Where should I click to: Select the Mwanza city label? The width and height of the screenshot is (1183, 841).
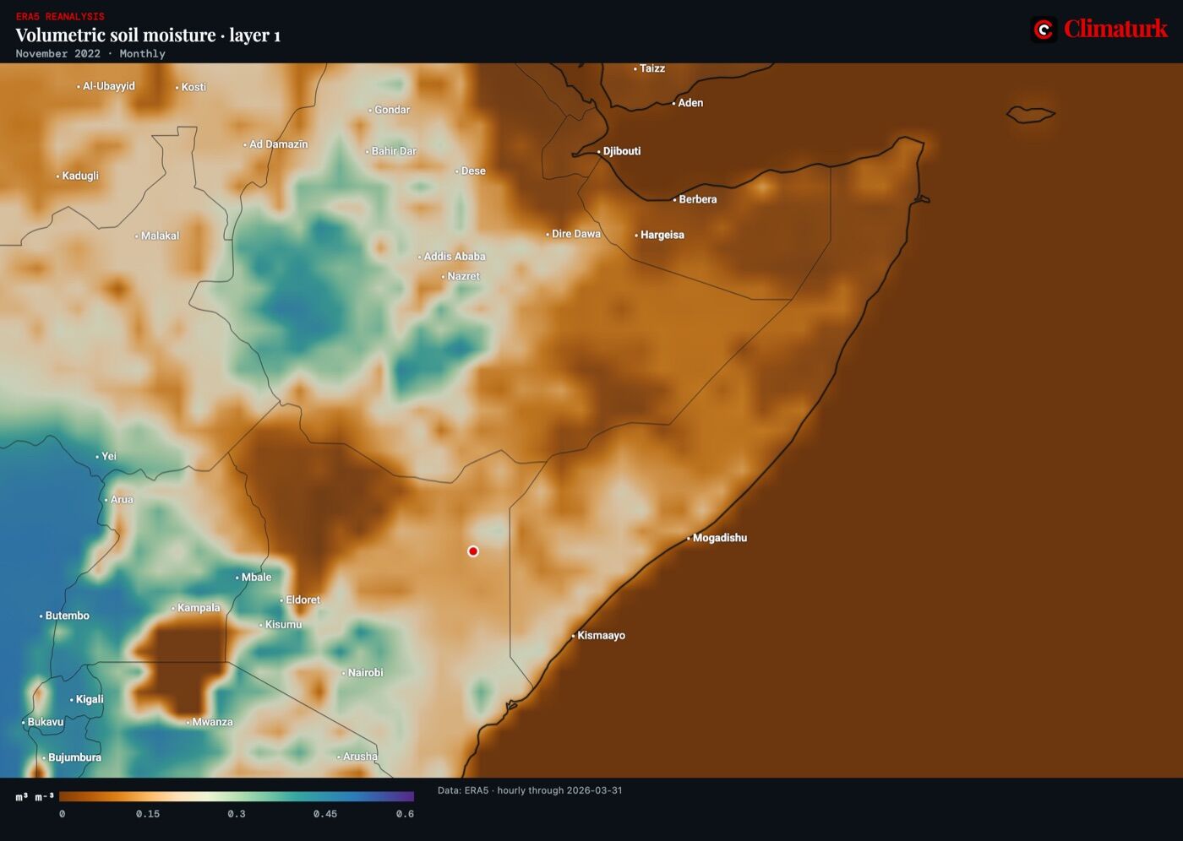coord(212,722)
